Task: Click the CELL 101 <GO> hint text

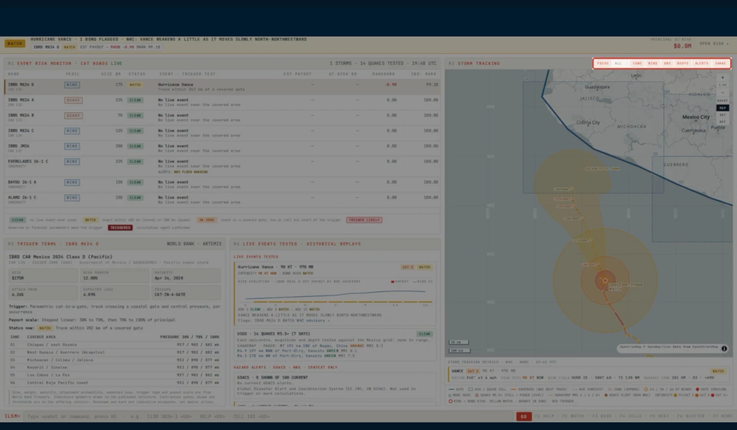Action: pos(251,416)
